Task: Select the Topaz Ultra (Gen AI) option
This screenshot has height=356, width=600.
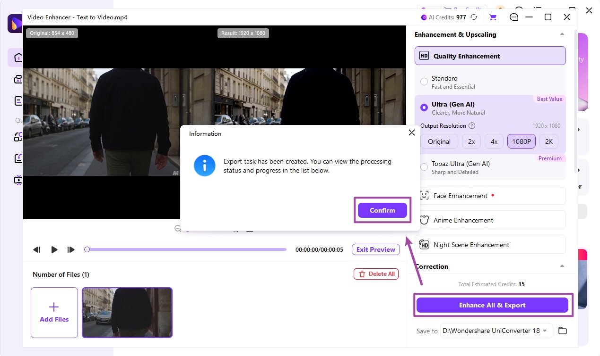Action: coord(424,167)
